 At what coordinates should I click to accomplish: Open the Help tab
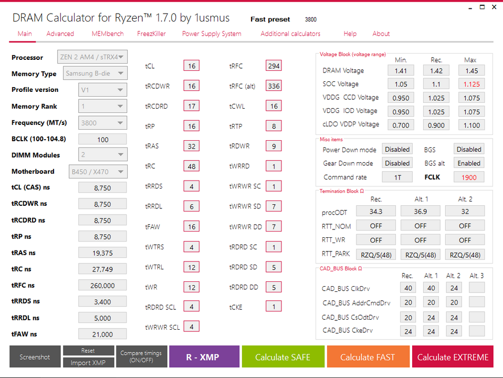(350, 34)
